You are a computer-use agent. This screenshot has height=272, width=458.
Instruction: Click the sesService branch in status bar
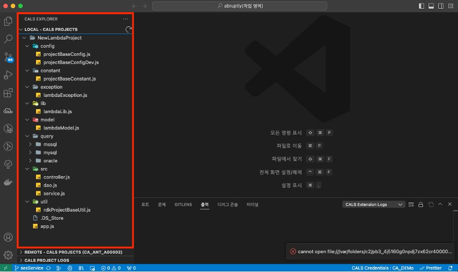click(x=29, y=268)
